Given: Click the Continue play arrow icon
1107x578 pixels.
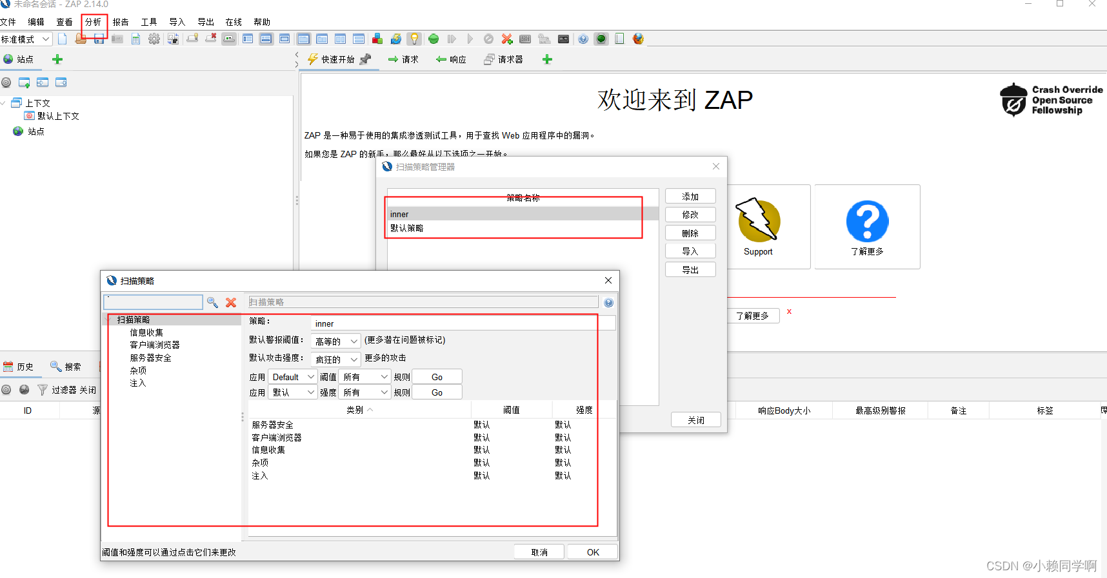Looking at the screenshot, I should (x=470, y=39).
